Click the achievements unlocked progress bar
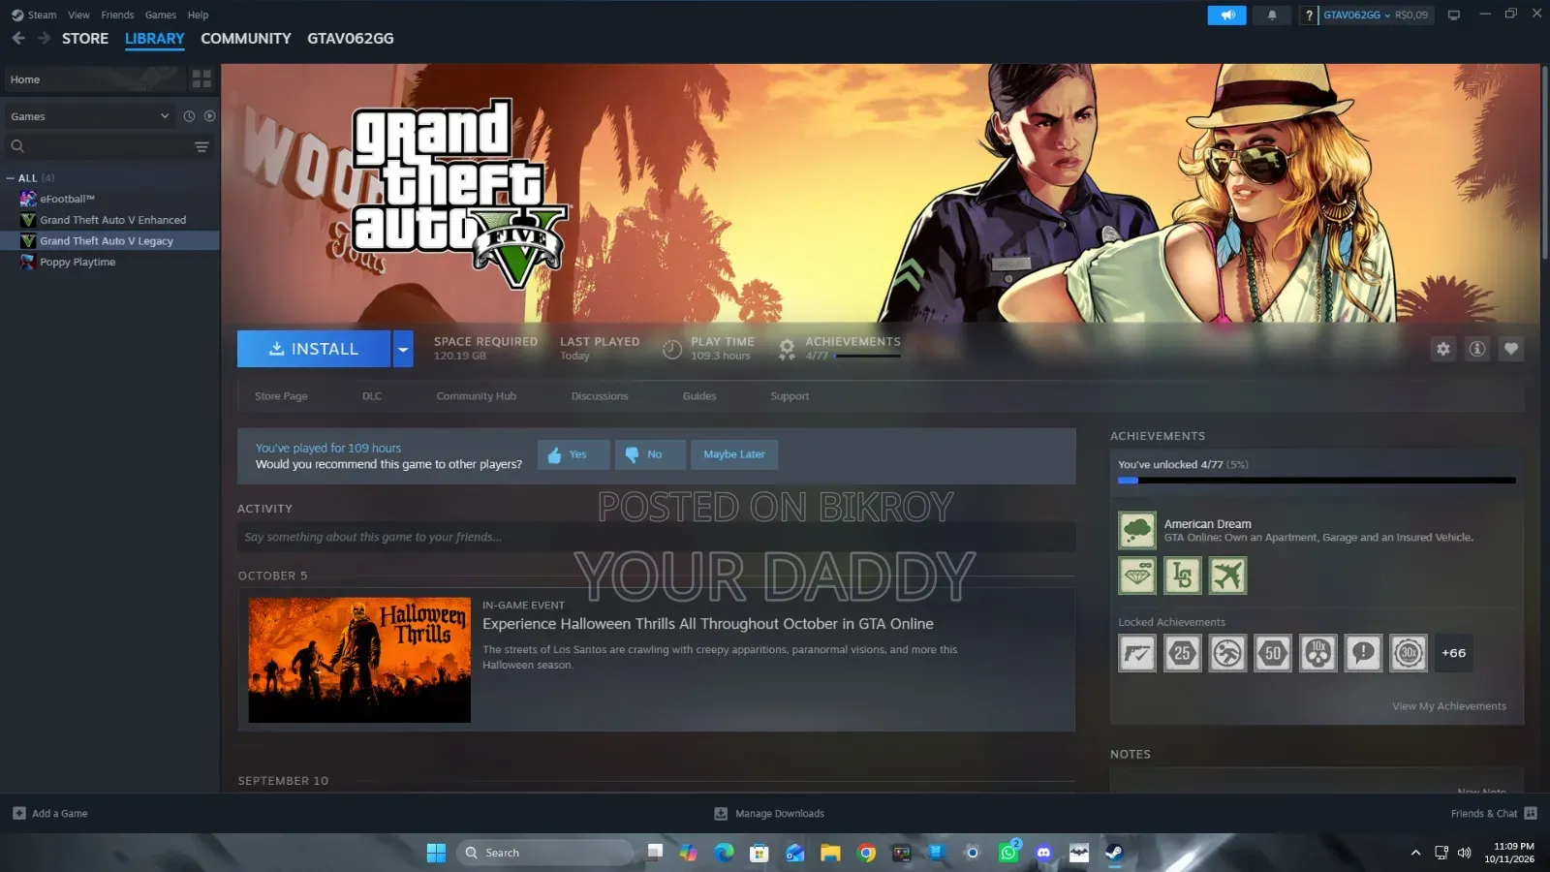1550x872 pixels. 1317,481
